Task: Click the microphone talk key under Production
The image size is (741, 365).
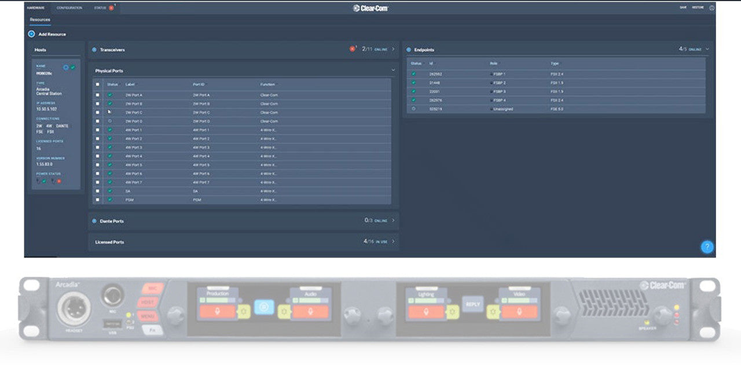Action: point(217,312)
